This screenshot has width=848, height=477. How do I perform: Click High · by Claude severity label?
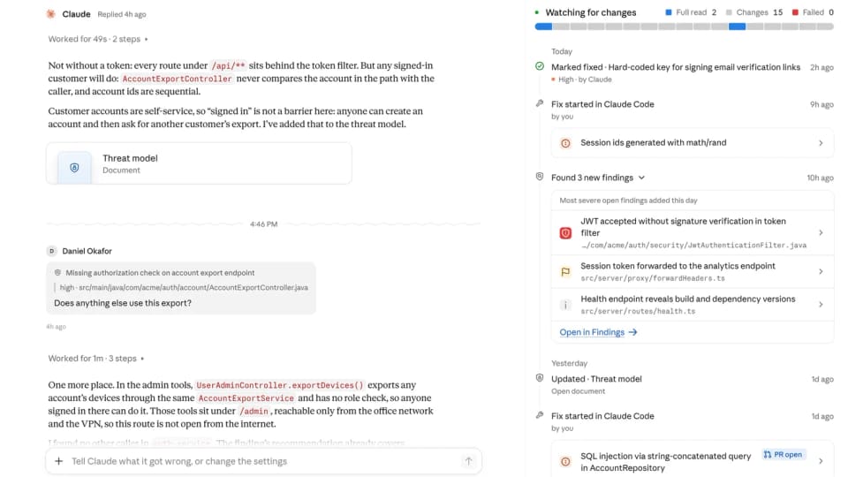pos(585,79)
